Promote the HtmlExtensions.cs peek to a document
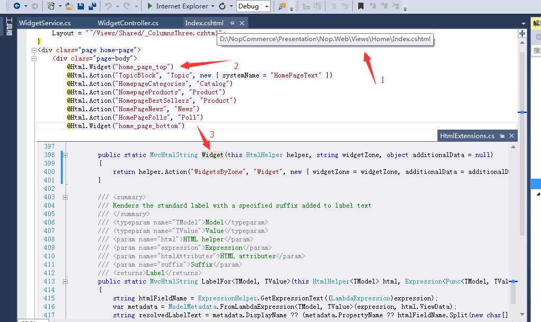541x322 pixels. pos(502,136)
